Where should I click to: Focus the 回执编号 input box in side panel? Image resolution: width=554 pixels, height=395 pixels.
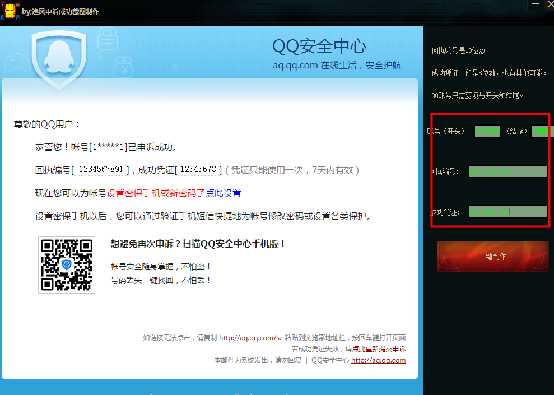click(508, 171)
